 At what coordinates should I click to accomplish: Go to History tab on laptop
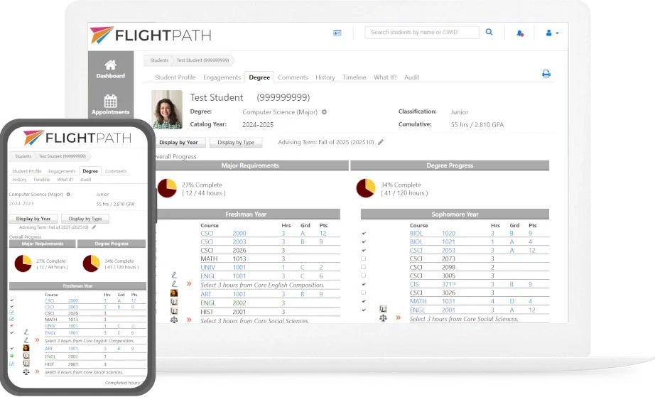(x=325, y=77)
